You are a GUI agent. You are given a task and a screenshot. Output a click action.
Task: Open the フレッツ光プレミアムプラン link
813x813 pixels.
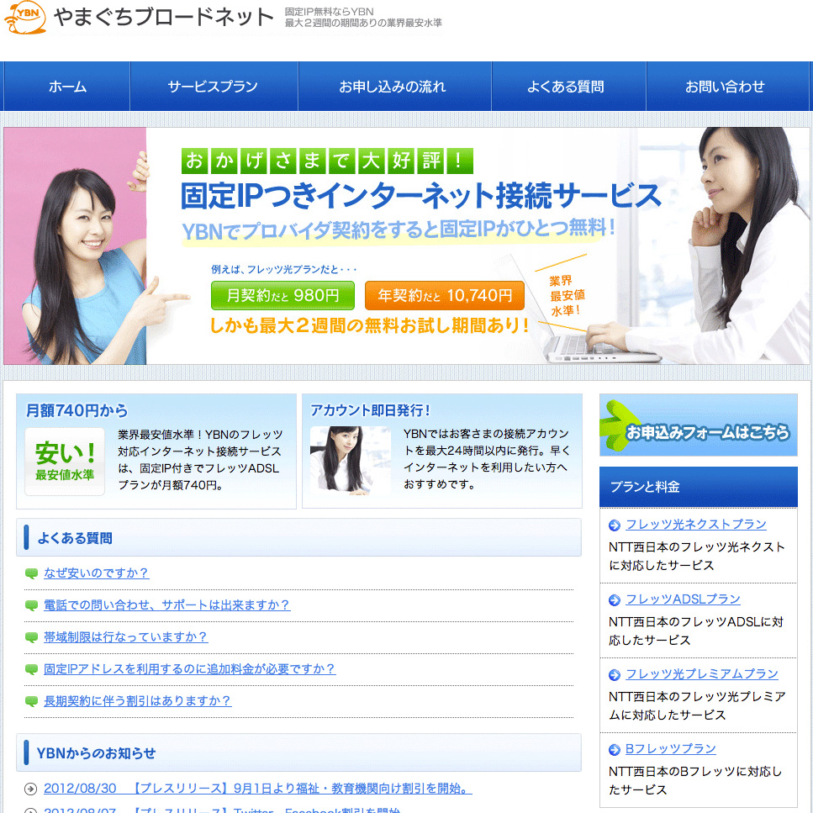click(701, 674)
